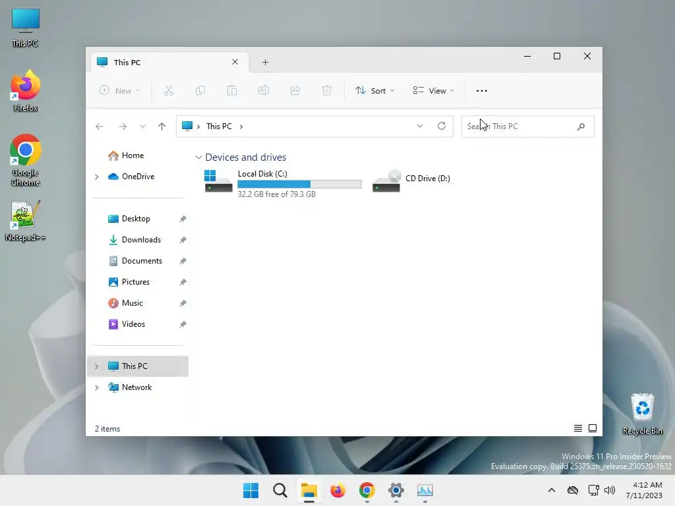Screen dimensions: 675x506
Task: Unpin Downloads using its pin icon
Action: click(183, 240)
